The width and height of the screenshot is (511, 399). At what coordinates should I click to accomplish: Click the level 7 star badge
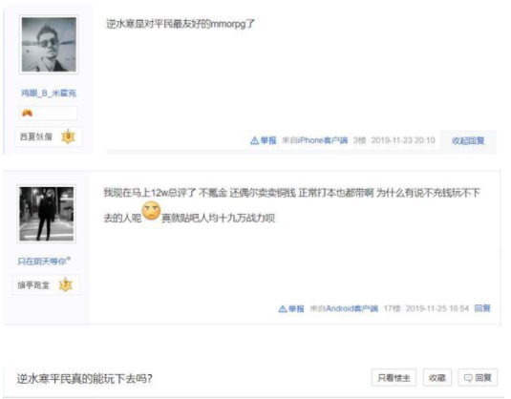[66, 284]
